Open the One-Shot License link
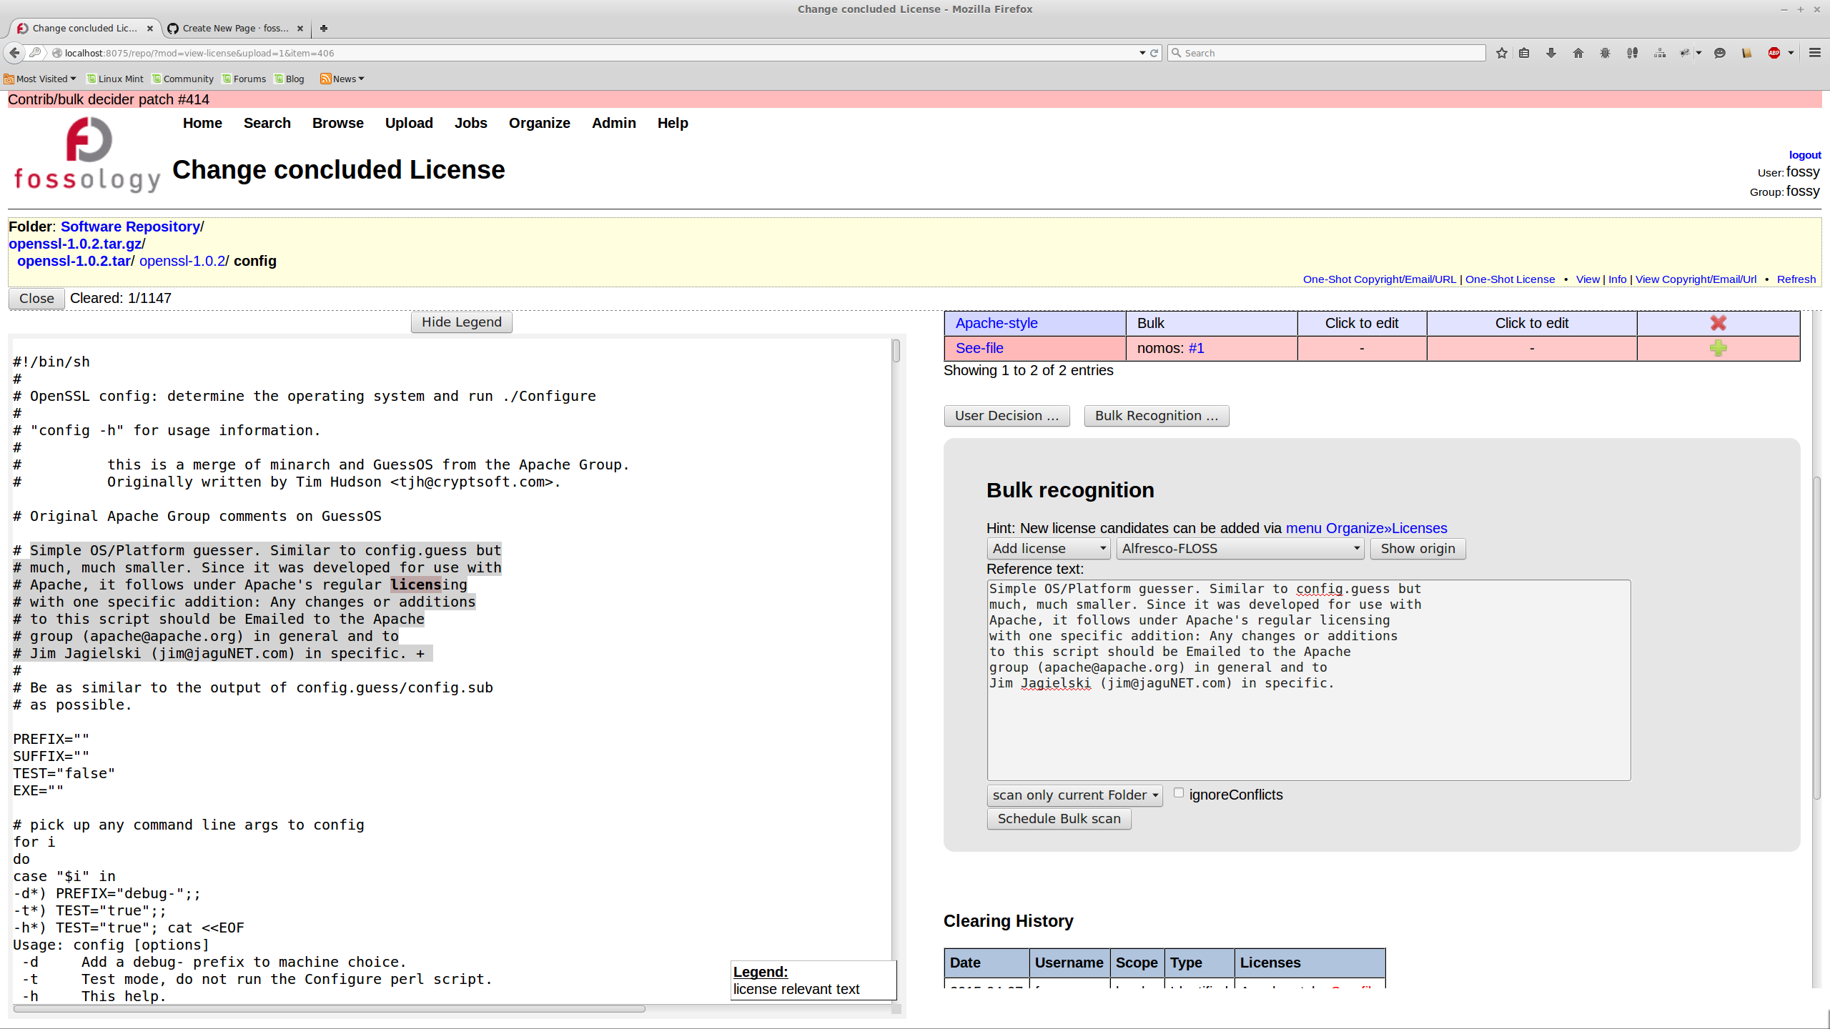This screenshot has height=1029, width=1830. [1510, 279]
